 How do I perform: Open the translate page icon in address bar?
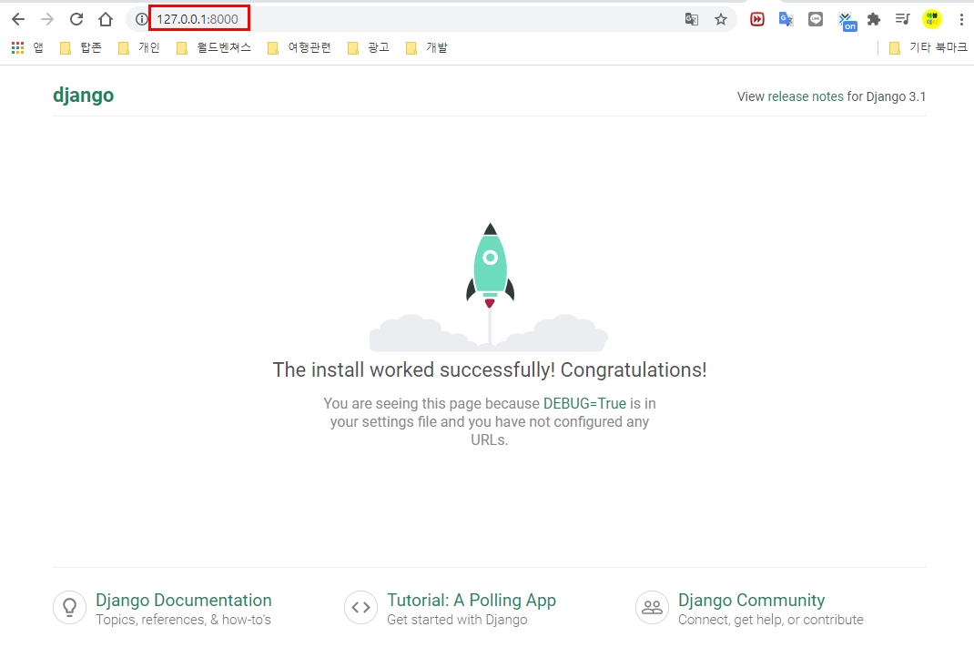[692, 19]
